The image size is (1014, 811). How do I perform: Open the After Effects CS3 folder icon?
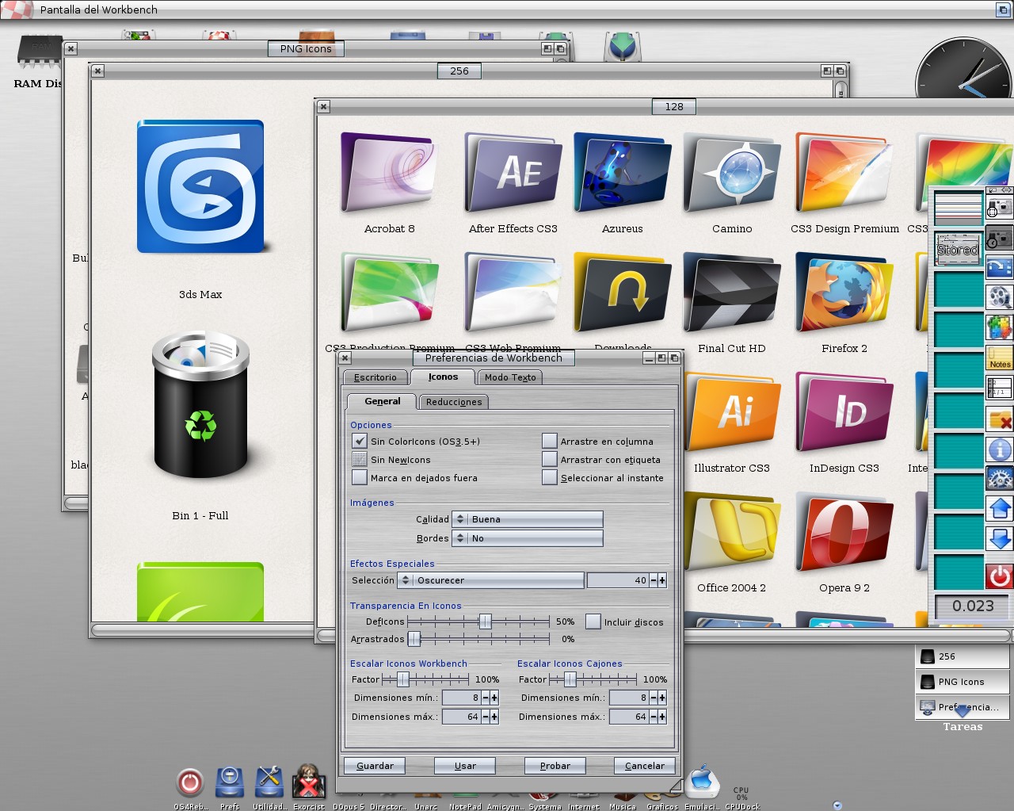click(x=513, y=174)
